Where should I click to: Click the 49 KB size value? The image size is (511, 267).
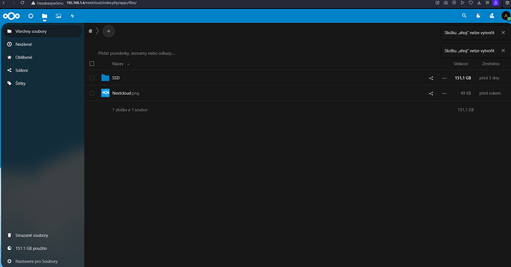tap(466, 93)
